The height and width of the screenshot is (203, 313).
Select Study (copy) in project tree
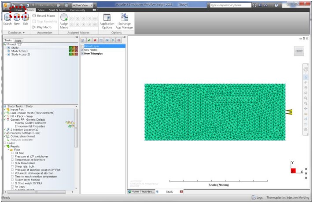19,51
